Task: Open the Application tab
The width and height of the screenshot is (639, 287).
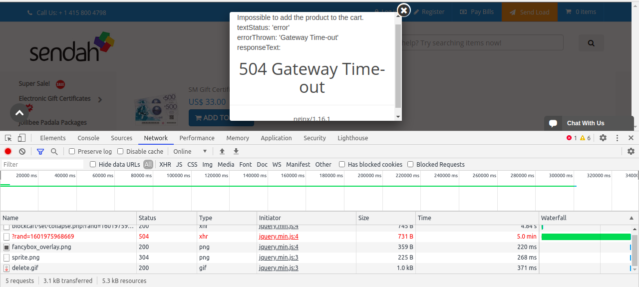Action: pos(276,138)
